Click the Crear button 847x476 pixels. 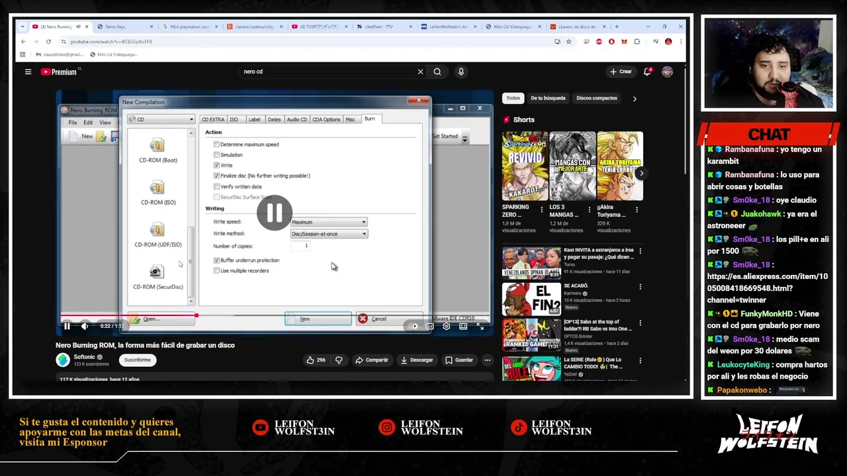click(621, 71)
